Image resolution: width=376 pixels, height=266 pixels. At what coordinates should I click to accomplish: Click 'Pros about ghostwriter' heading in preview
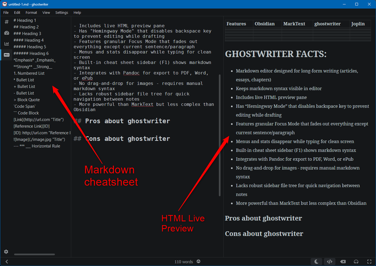click(263, 218)
